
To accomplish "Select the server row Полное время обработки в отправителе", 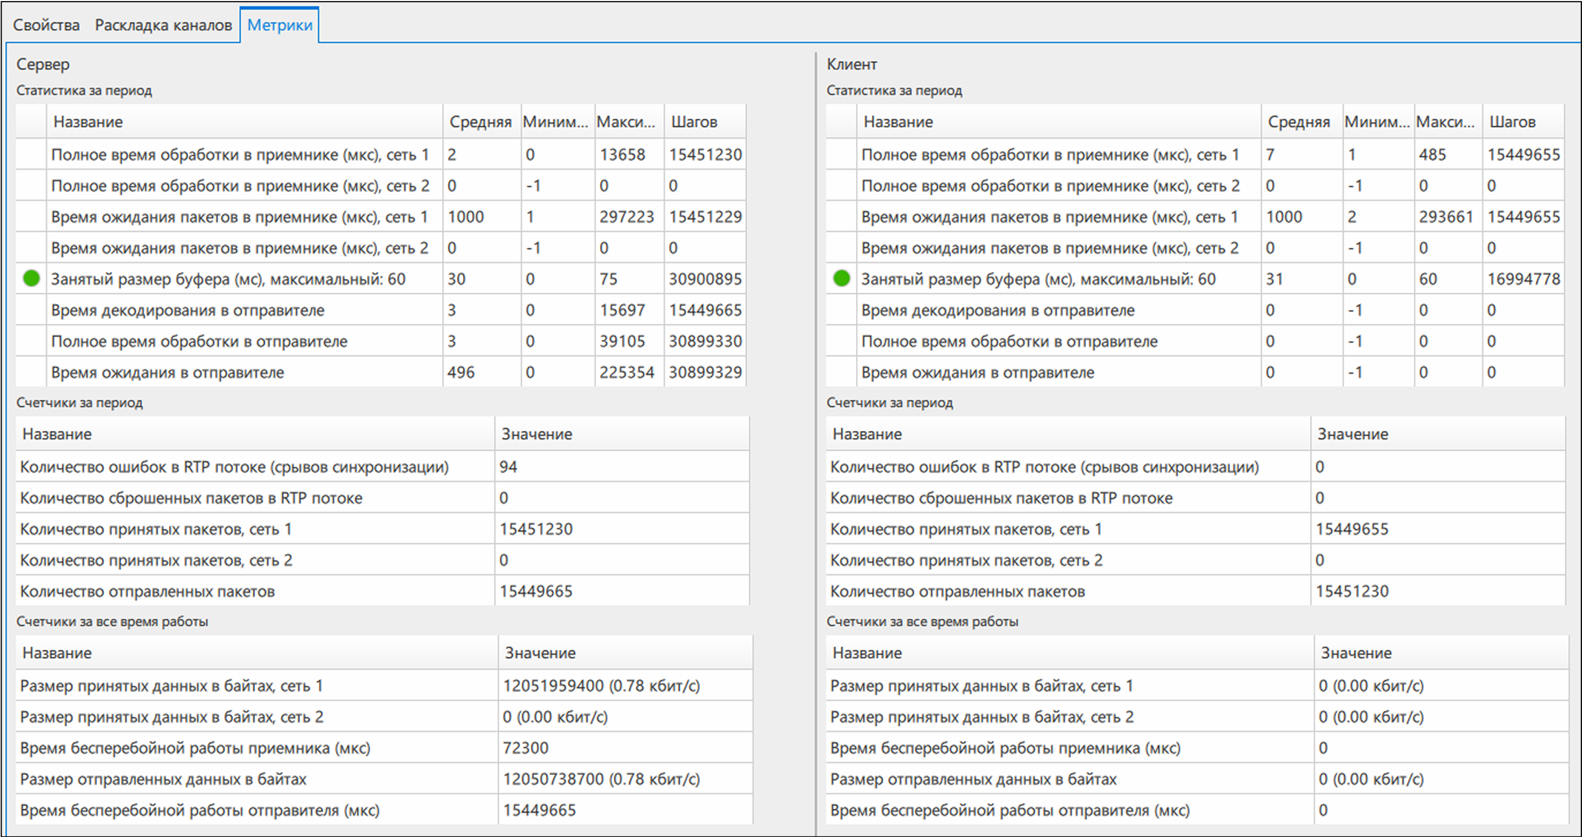I will (381, 341).
